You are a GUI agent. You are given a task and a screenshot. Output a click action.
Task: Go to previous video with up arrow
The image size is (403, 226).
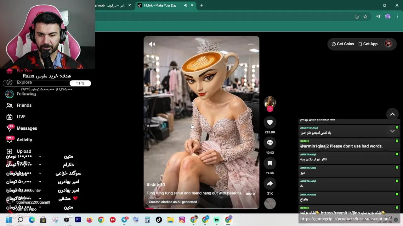tap(392, 114)
